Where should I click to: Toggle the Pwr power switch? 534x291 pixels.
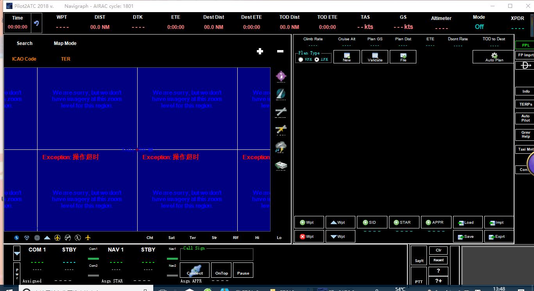pos(17,273)
